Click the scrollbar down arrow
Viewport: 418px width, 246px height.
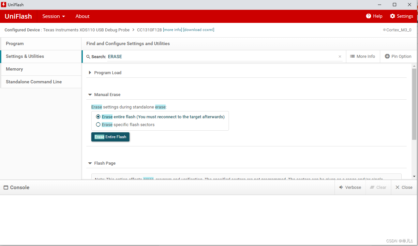414,176
